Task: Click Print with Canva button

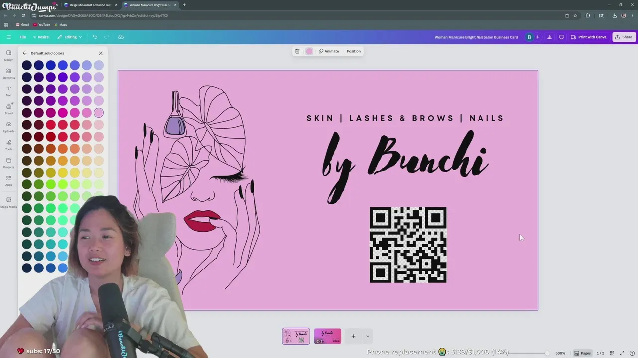Action: pyautogui.click(x=589, y=37)
